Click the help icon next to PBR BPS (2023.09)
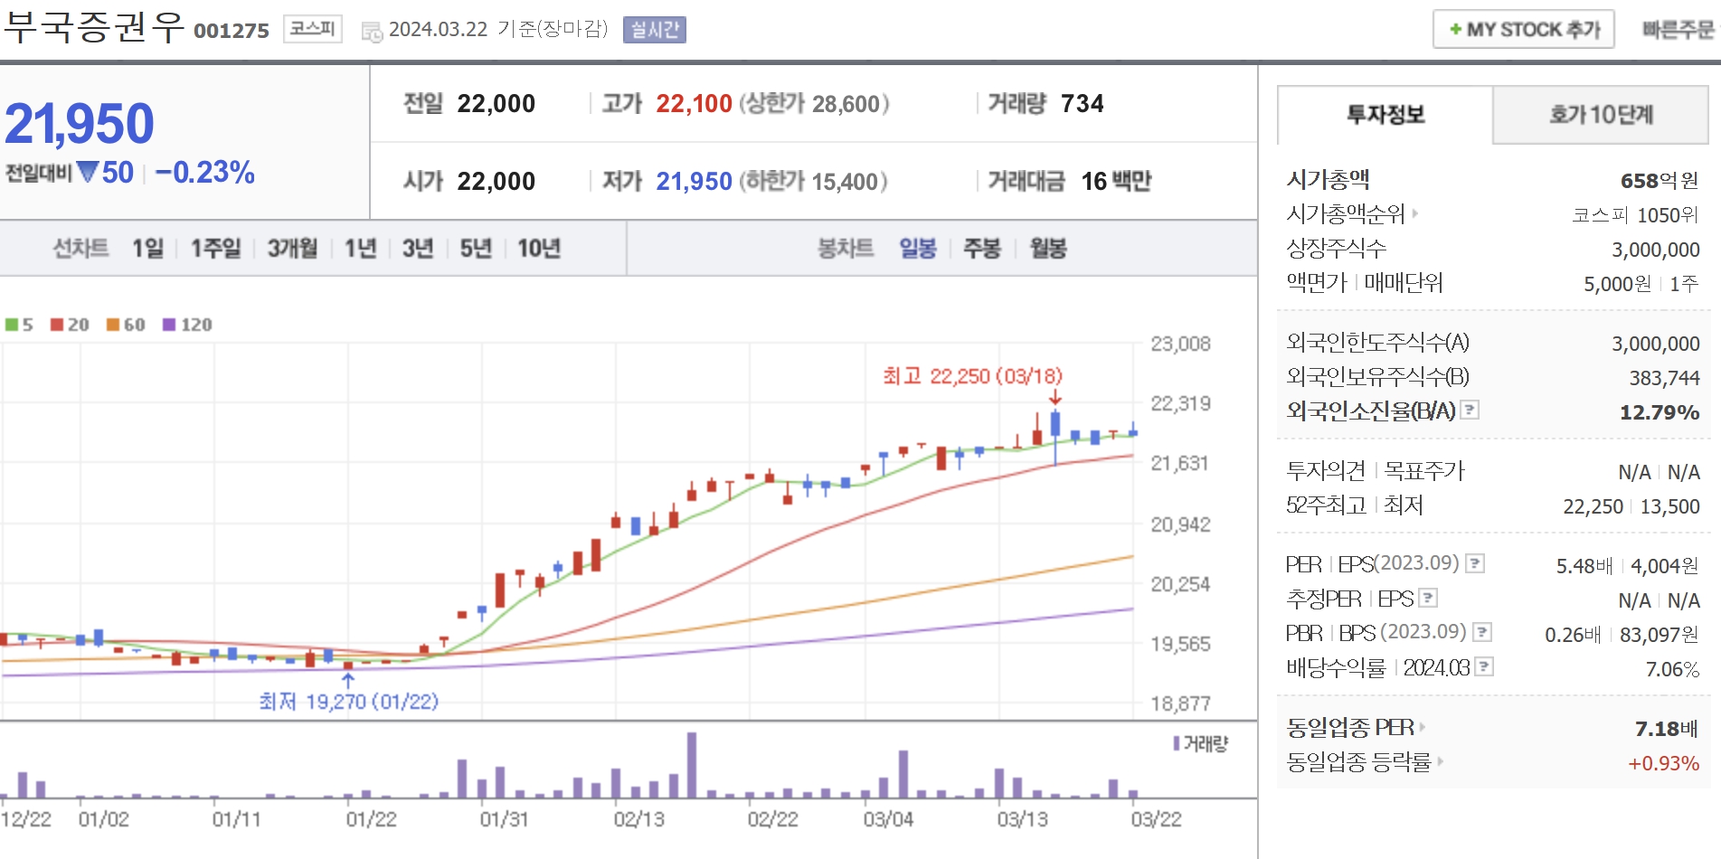 1482,632
